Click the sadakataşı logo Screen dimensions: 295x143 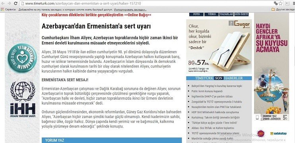tap(278, 133)
